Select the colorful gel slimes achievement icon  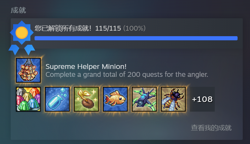tap(28, 99)
